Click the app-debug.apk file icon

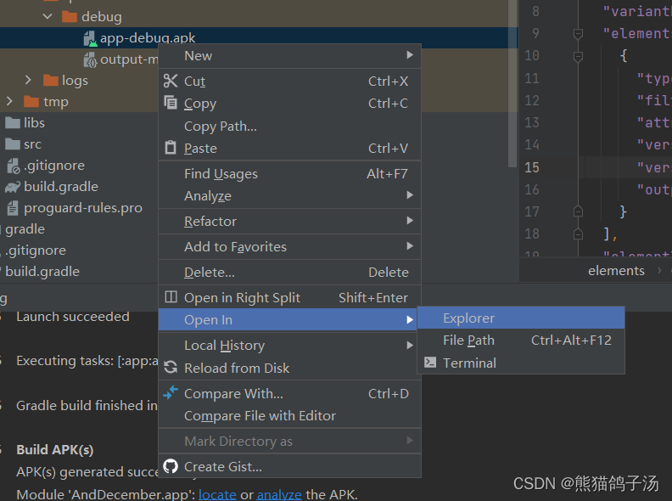(90, 38)
